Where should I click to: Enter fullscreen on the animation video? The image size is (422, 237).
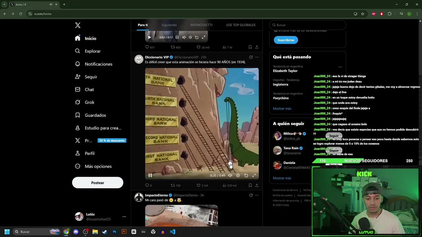254,175
